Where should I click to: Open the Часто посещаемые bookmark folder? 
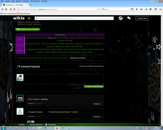click(x=8, y=14)
